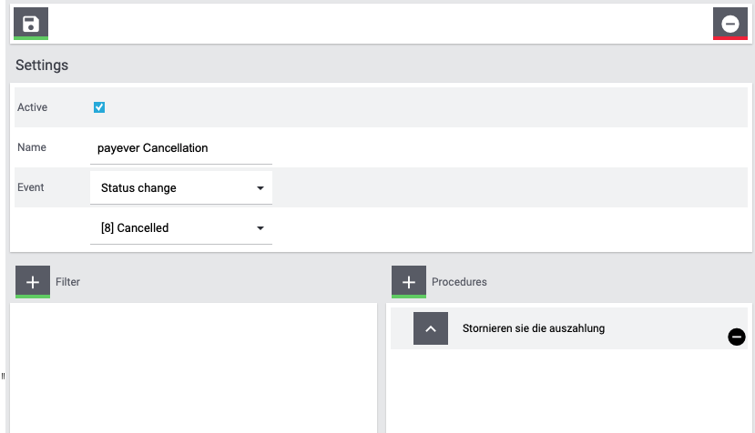Click arrow beside Status change
The height and width of the screenshot is (433, 755).
(260, 188)
